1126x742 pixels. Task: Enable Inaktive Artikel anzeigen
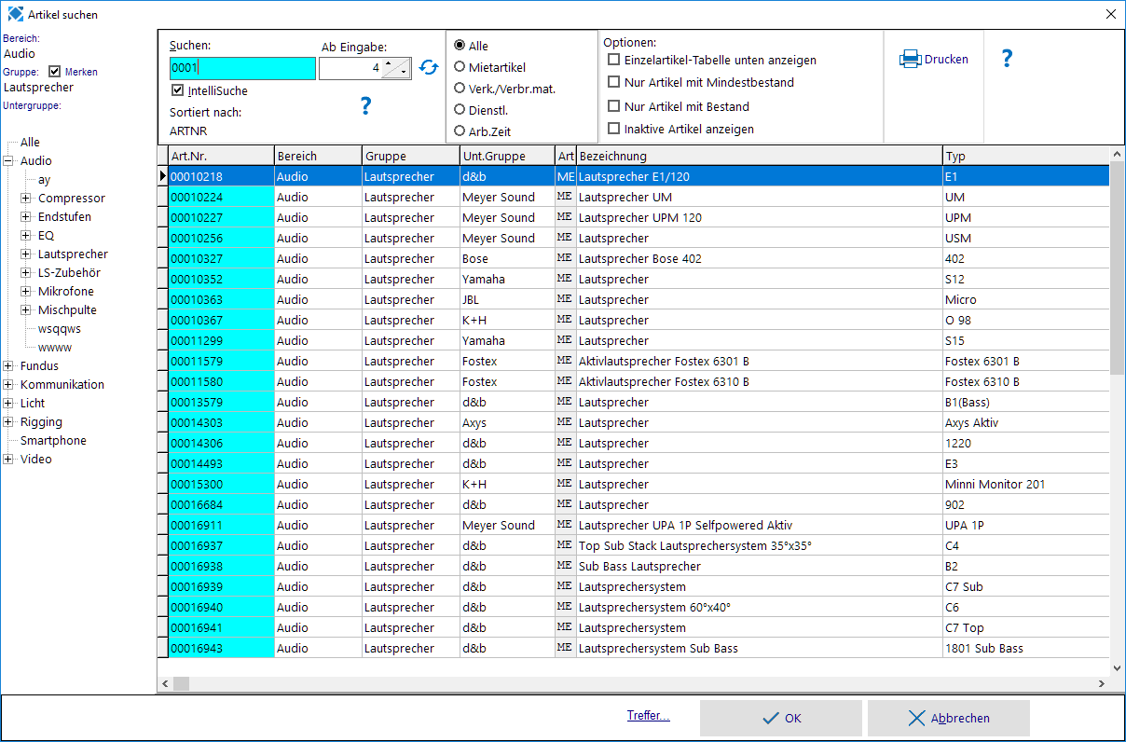613,129
